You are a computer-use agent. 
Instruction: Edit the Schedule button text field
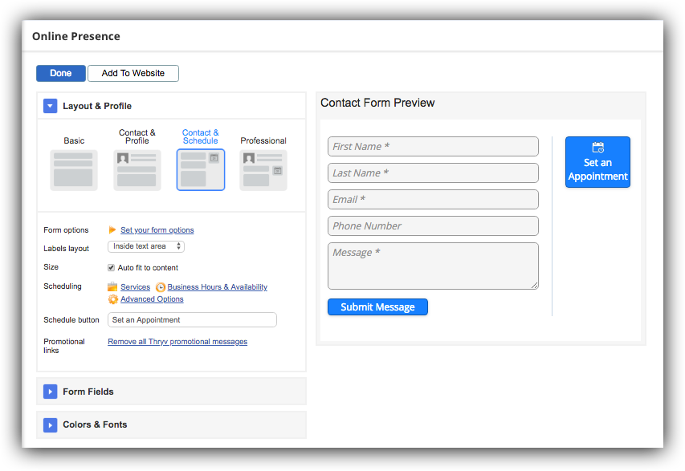pos(192,319)
